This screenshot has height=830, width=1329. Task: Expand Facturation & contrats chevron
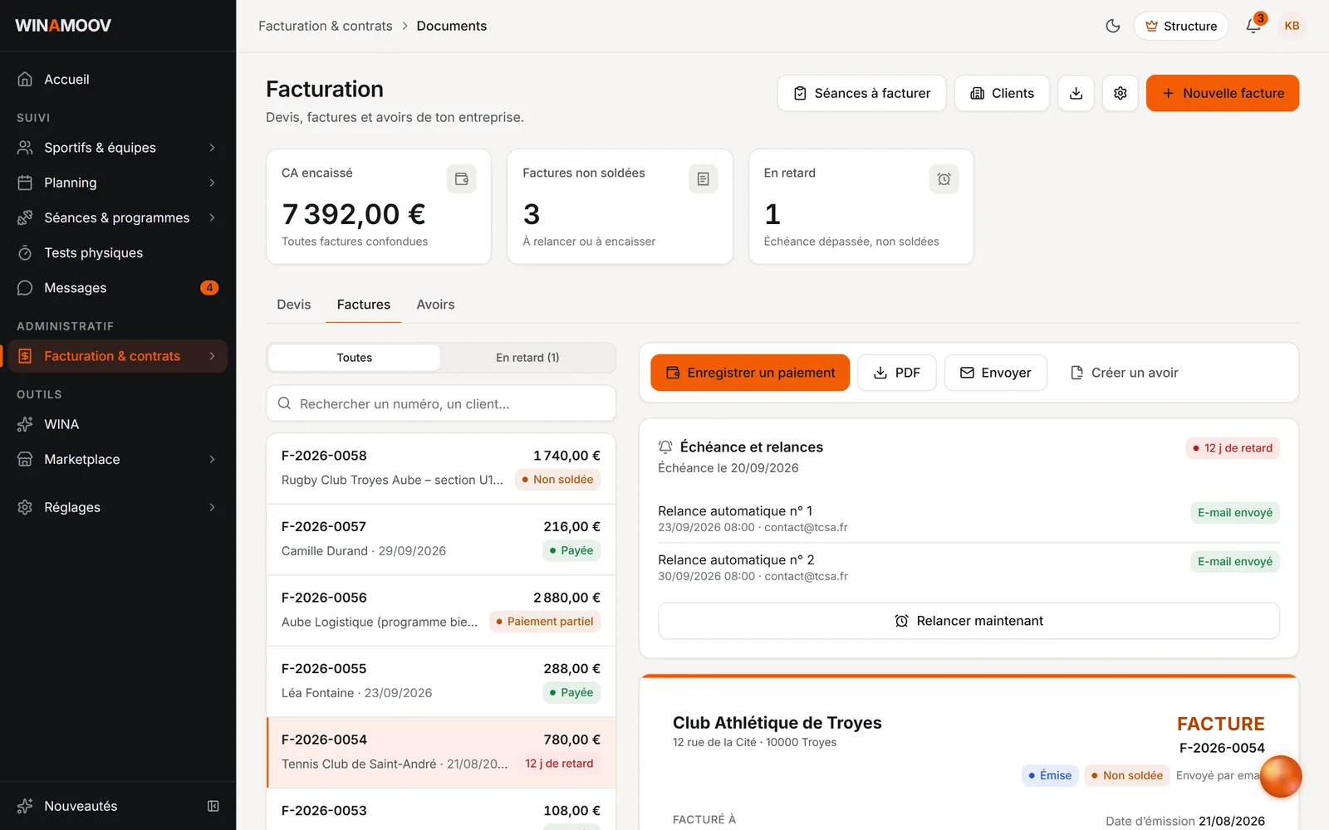[x=213, y=356]
